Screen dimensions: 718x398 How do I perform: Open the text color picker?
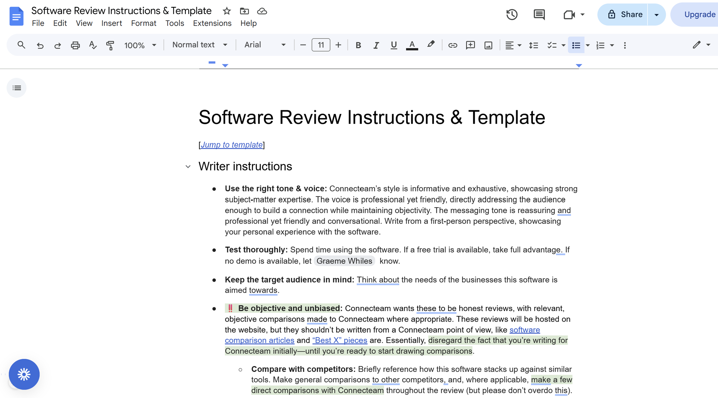[x=412, y=45]
